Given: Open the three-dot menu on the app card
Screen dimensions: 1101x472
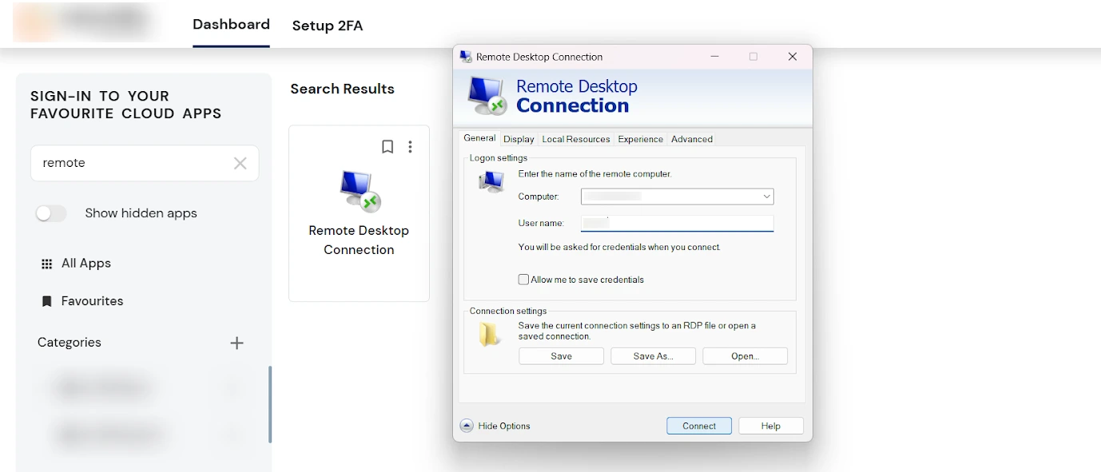Looking at the screenshot, I should pyautogui.click(x=410, y=147).
